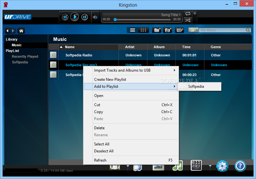Expand Import Tracks and Albums to USB
The height and width of the screenshot is (179, 256).
tap(131, 70)
